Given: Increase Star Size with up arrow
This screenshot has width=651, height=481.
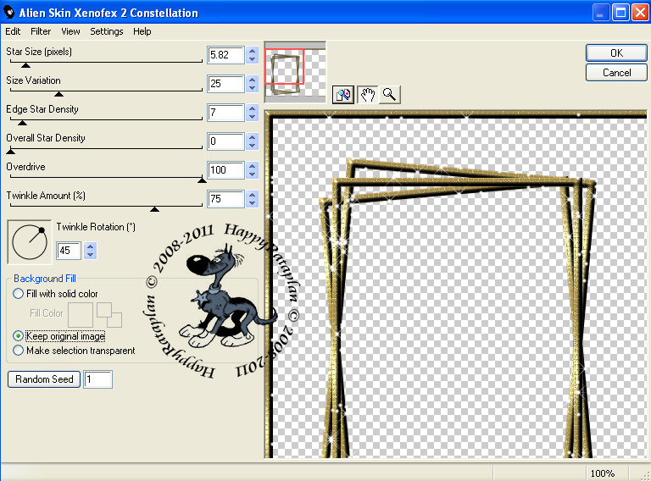Looking at the screenshot, I should [x=252, y=51].
